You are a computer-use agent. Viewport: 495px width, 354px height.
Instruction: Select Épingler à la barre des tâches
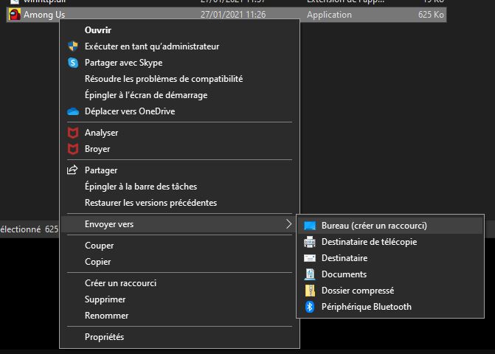[140, 187]
